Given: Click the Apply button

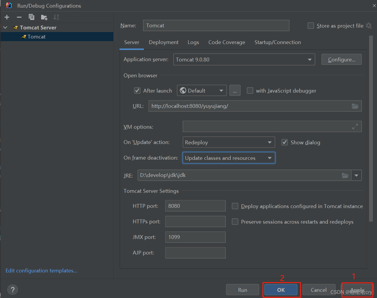Looking at the screenshot, I should pos(357,290).
